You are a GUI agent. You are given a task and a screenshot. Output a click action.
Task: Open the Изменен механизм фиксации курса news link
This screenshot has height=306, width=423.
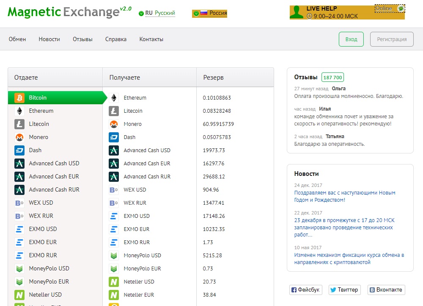349,259
